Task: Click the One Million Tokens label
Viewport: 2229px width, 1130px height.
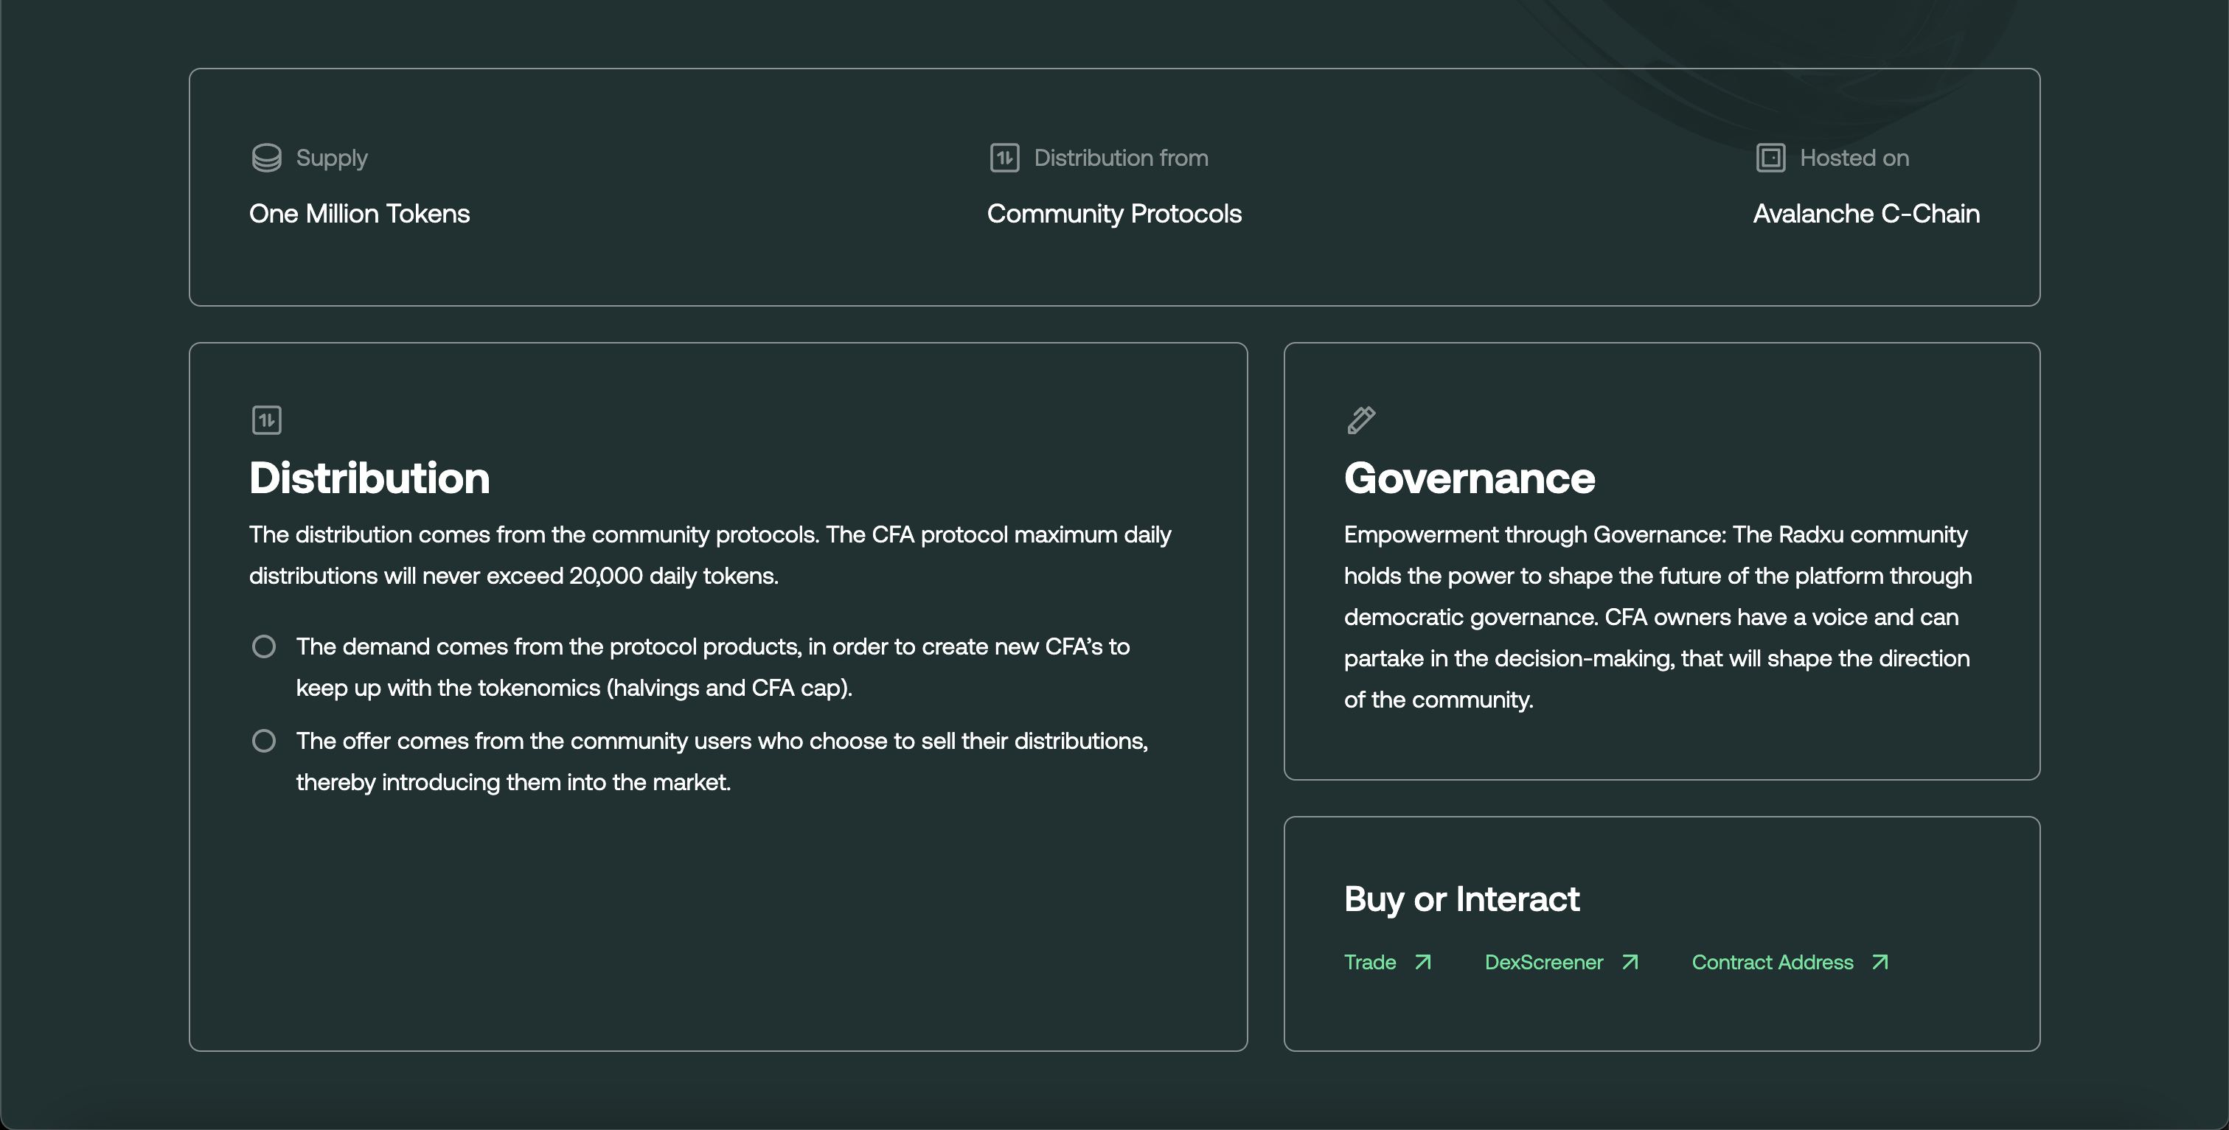Action: click(x=358, y=214)
